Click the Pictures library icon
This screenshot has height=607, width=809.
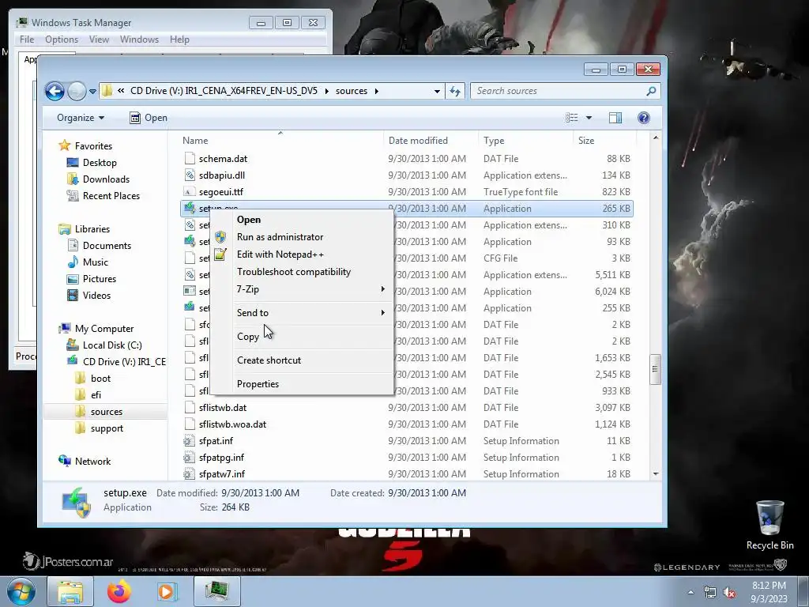click(73, 279)
